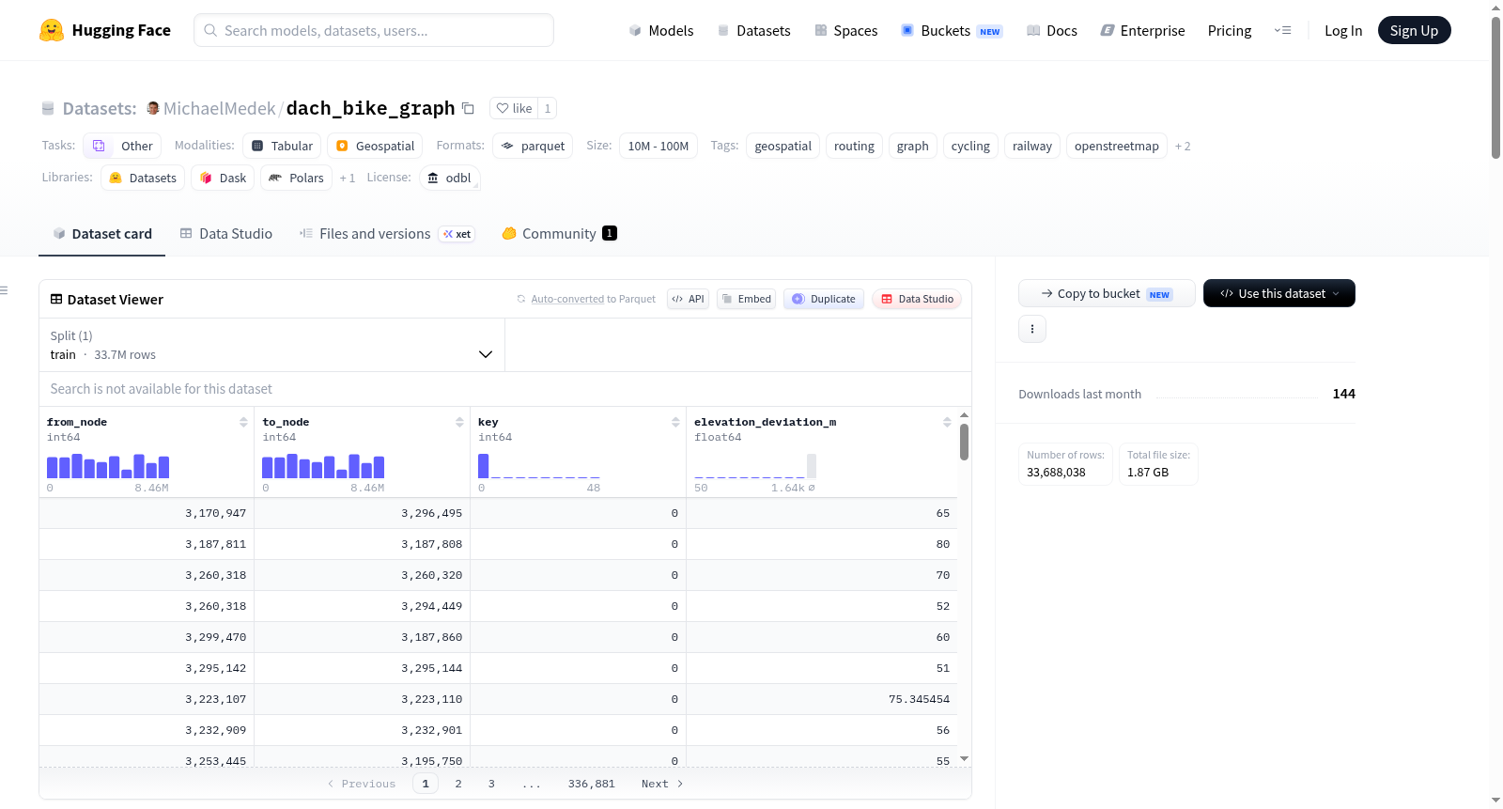This screenshot has width=1503, height=809.
Task: Click Next page in the pagination
Action: click(x=662, y=784)
